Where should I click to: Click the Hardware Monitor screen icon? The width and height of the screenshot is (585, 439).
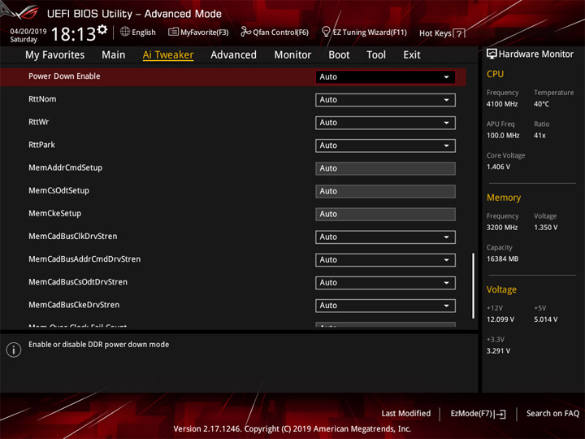[x=492, y=54]
